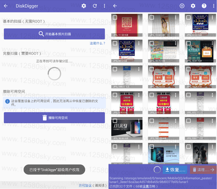This screenshot has width=217, height=189.
Task: Select checkbox on JPG 328.5 KiB thumbnail
Action: point(152,95)
